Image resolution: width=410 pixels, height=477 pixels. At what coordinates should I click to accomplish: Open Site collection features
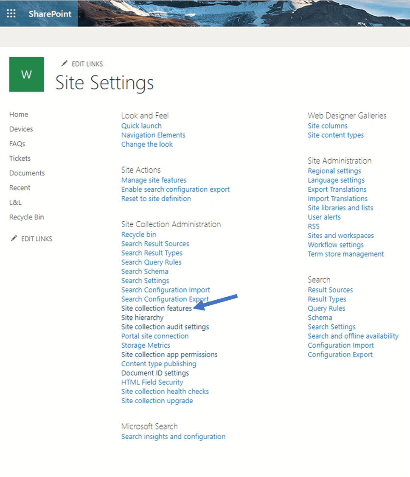coord(157,308)
